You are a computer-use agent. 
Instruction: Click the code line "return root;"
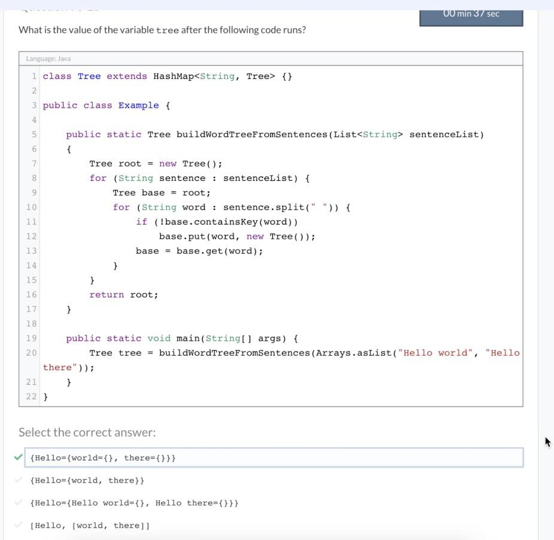[124, 294]
